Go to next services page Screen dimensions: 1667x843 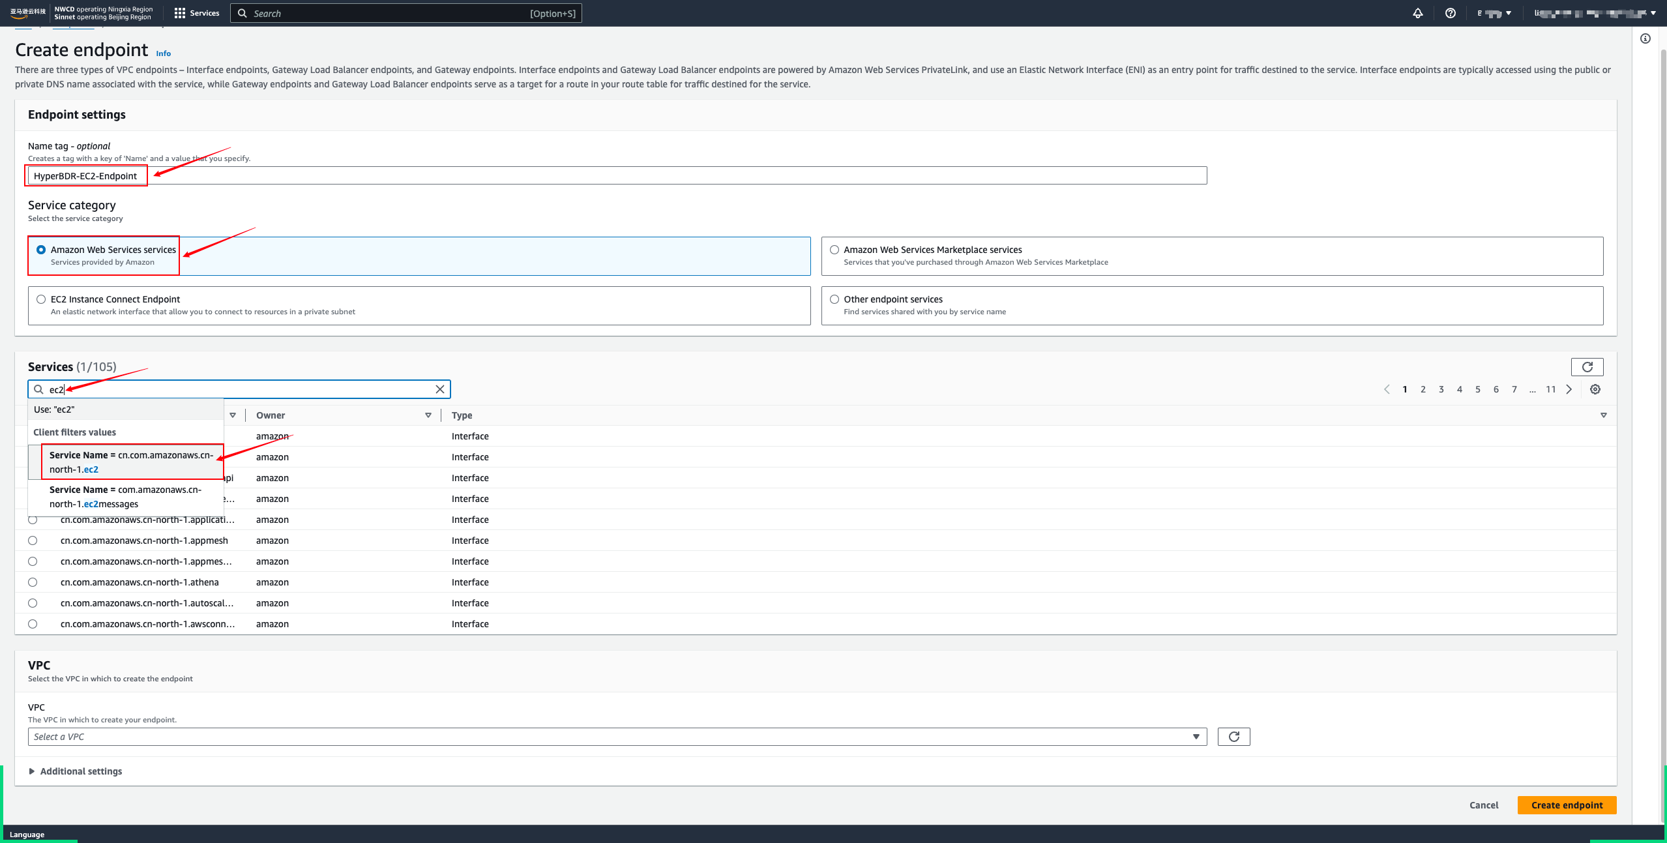pyautogui.click(x=1569, y=389)
